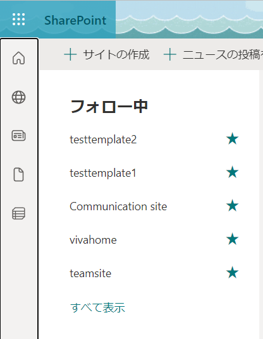Toggle the star for Communication site
The width and height of the screenshot is (263, 339).
(x=232, y=206)
